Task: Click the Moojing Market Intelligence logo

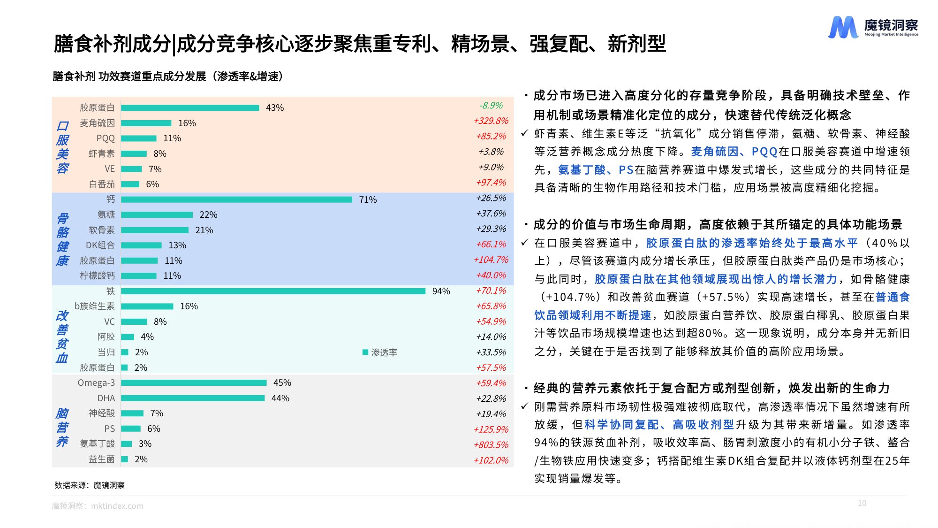Action: [873, 27]
